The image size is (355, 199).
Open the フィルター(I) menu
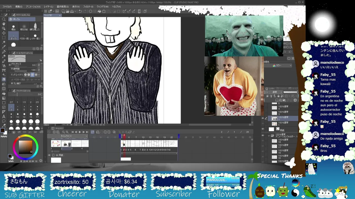point(88,6)
